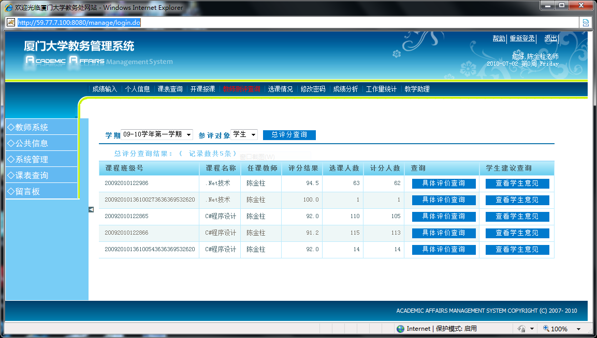Screen dimensions: 597x338
Task: Click 查看学生意见 for class 20092010122866
Action: [x=517, y=233]
